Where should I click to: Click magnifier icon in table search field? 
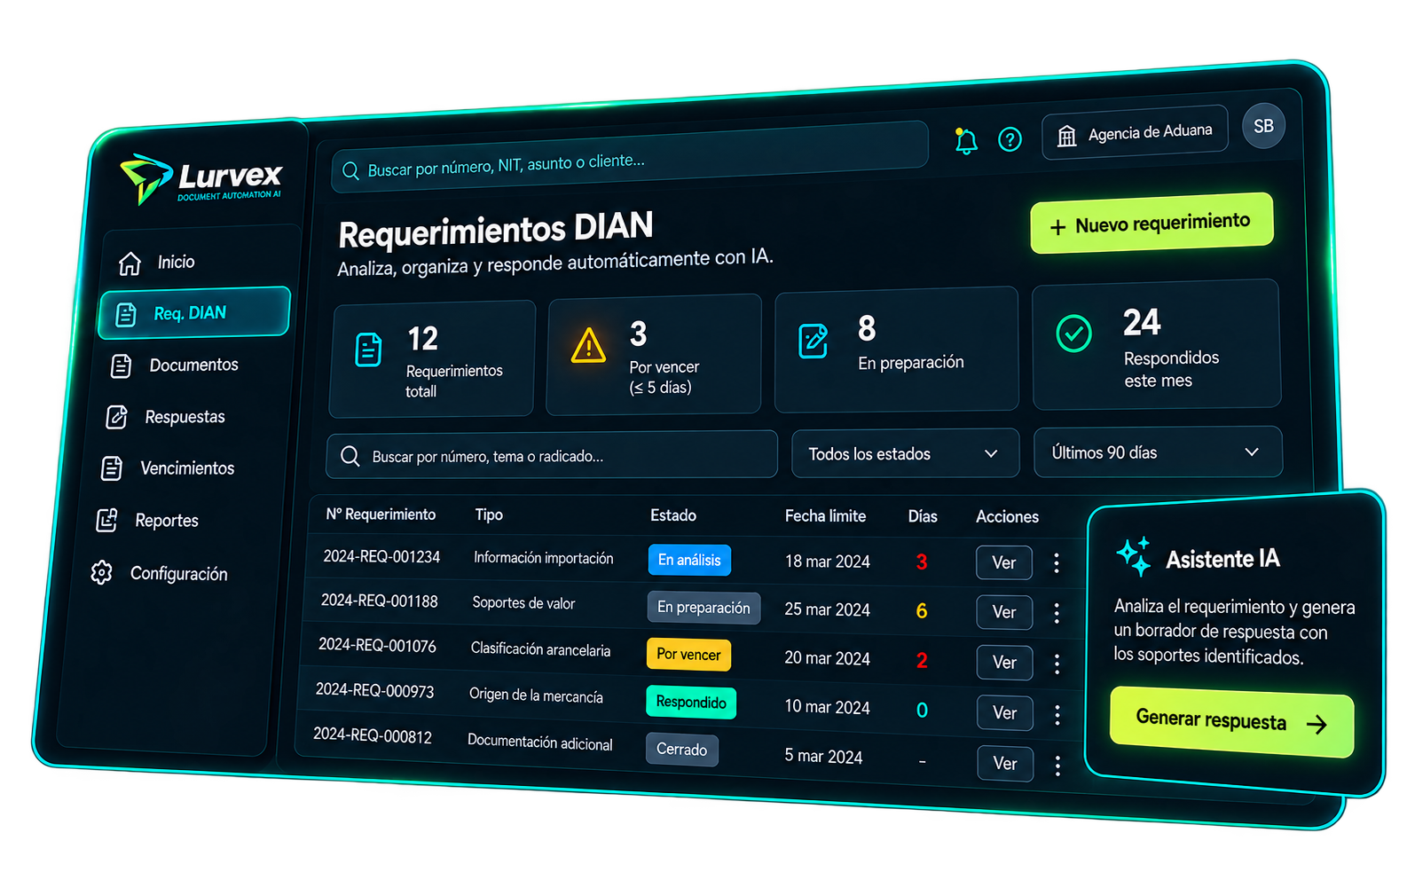pyautogui.click(x=350, y=456)
